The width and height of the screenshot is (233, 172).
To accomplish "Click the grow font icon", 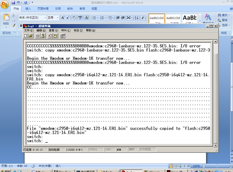I will pyautogui.click(x=63, y=18).
